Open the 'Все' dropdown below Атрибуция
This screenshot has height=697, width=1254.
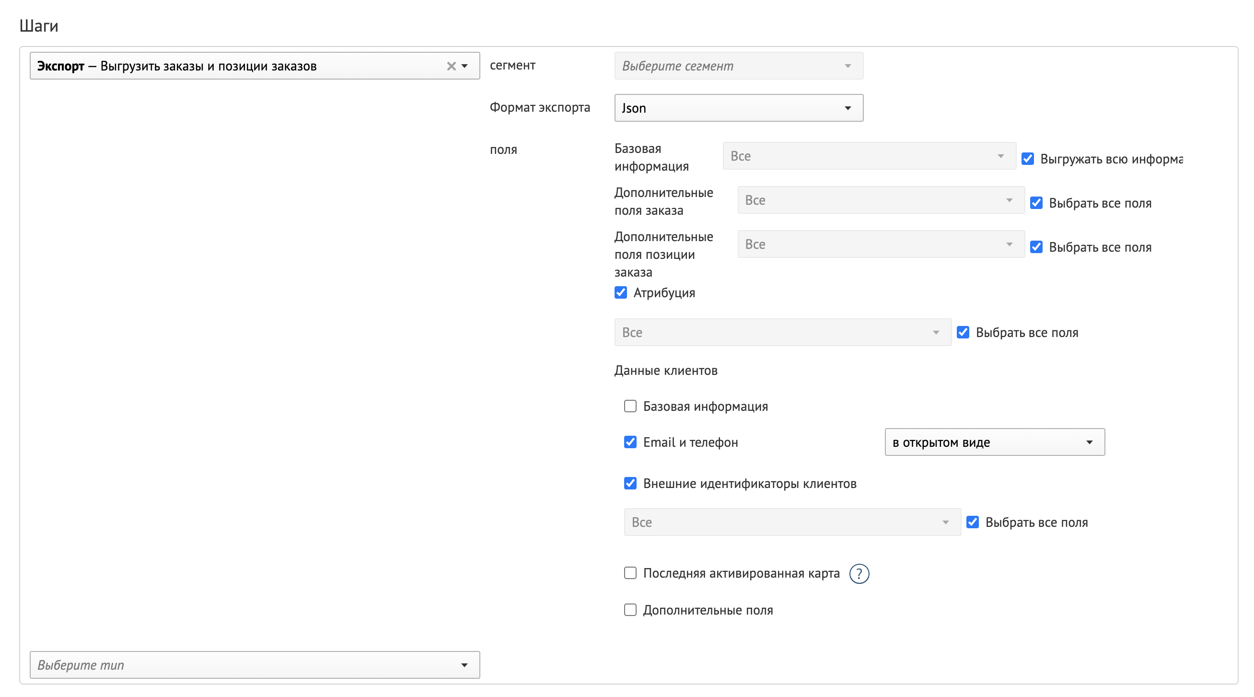[782, 332]
